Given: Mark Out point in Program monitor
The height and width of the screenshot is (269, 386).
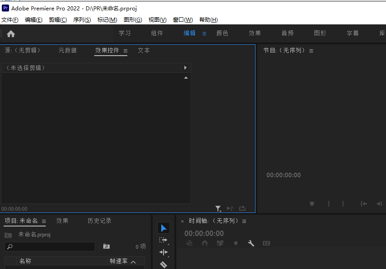Looking at the screenshot, I should click(343, 203).
